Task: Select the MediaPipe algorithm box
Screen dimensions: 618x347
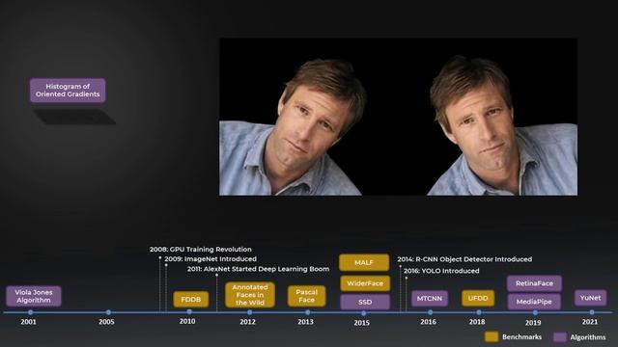Action: [x=534, y=302]
